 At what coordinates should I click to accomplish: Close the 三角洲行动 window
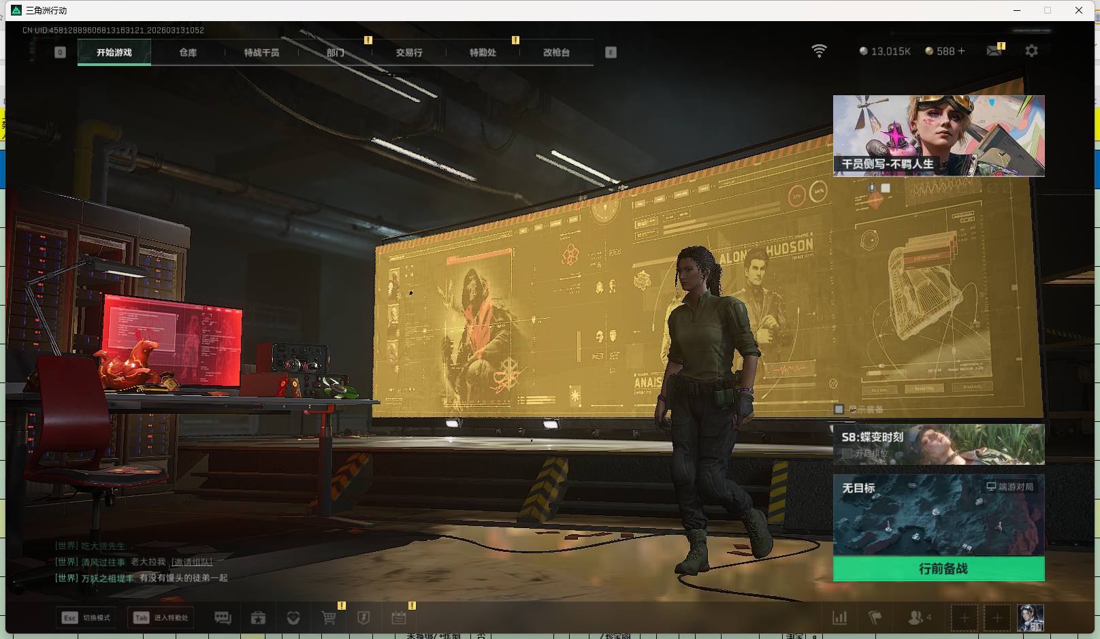click(x=1079, y=10)
